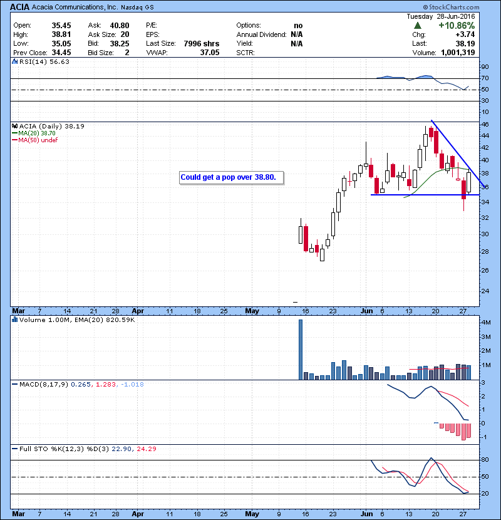
Task: Click the MACD signal value 1.283
Action: 106,385
